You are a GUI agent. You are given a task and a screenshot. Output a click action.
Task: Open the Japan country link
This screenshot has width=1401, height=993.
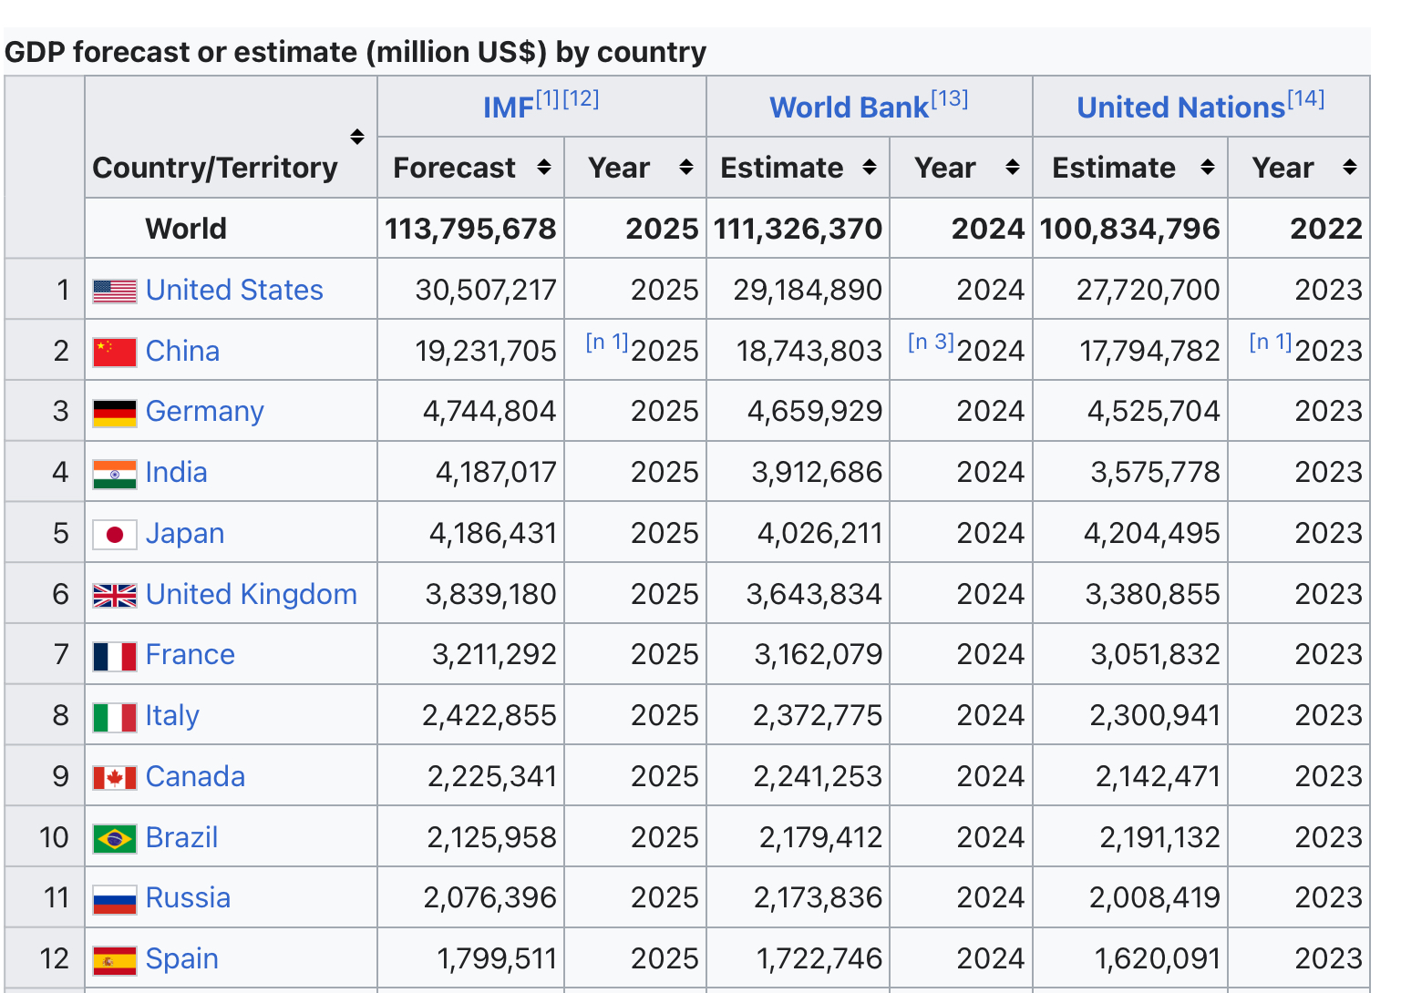coord(185,533)
